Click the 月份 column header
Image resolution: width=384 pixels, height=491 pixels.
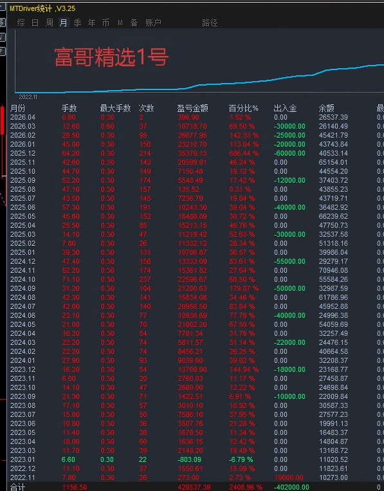(x=17, y=108)
